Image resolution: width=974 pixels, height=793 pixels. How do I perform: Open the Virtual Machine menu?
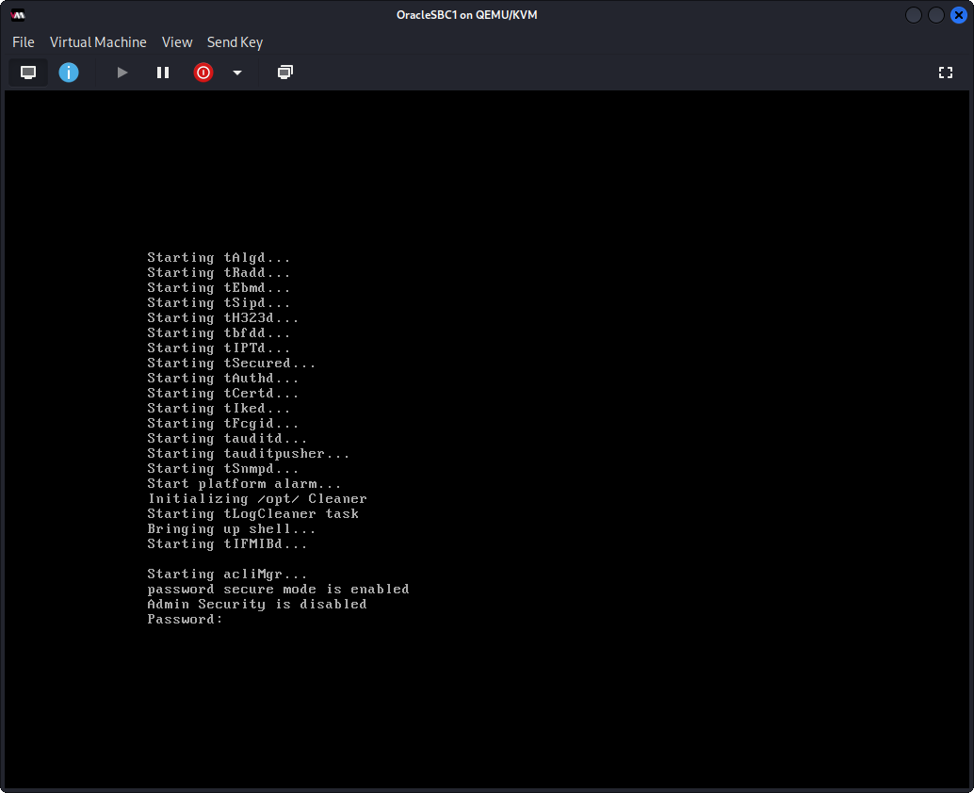click(x=98, y=42)
